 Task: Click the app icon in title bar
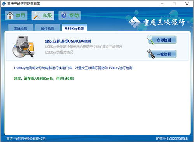[x=4, y=4]
